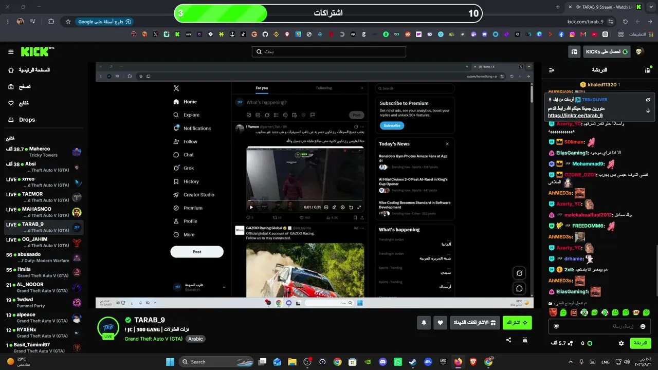658x370 pixels.
Task: Open Windows Start menu
Action: (x=170, y=362)
